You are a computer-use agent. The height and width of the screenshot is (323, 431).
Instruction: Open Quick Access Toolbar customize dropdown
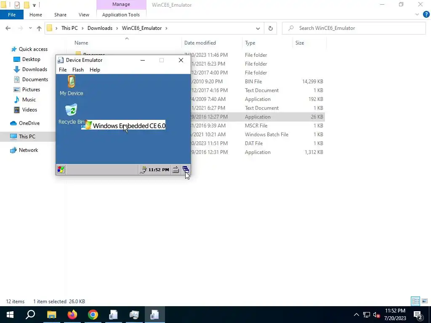click(34, 5)
